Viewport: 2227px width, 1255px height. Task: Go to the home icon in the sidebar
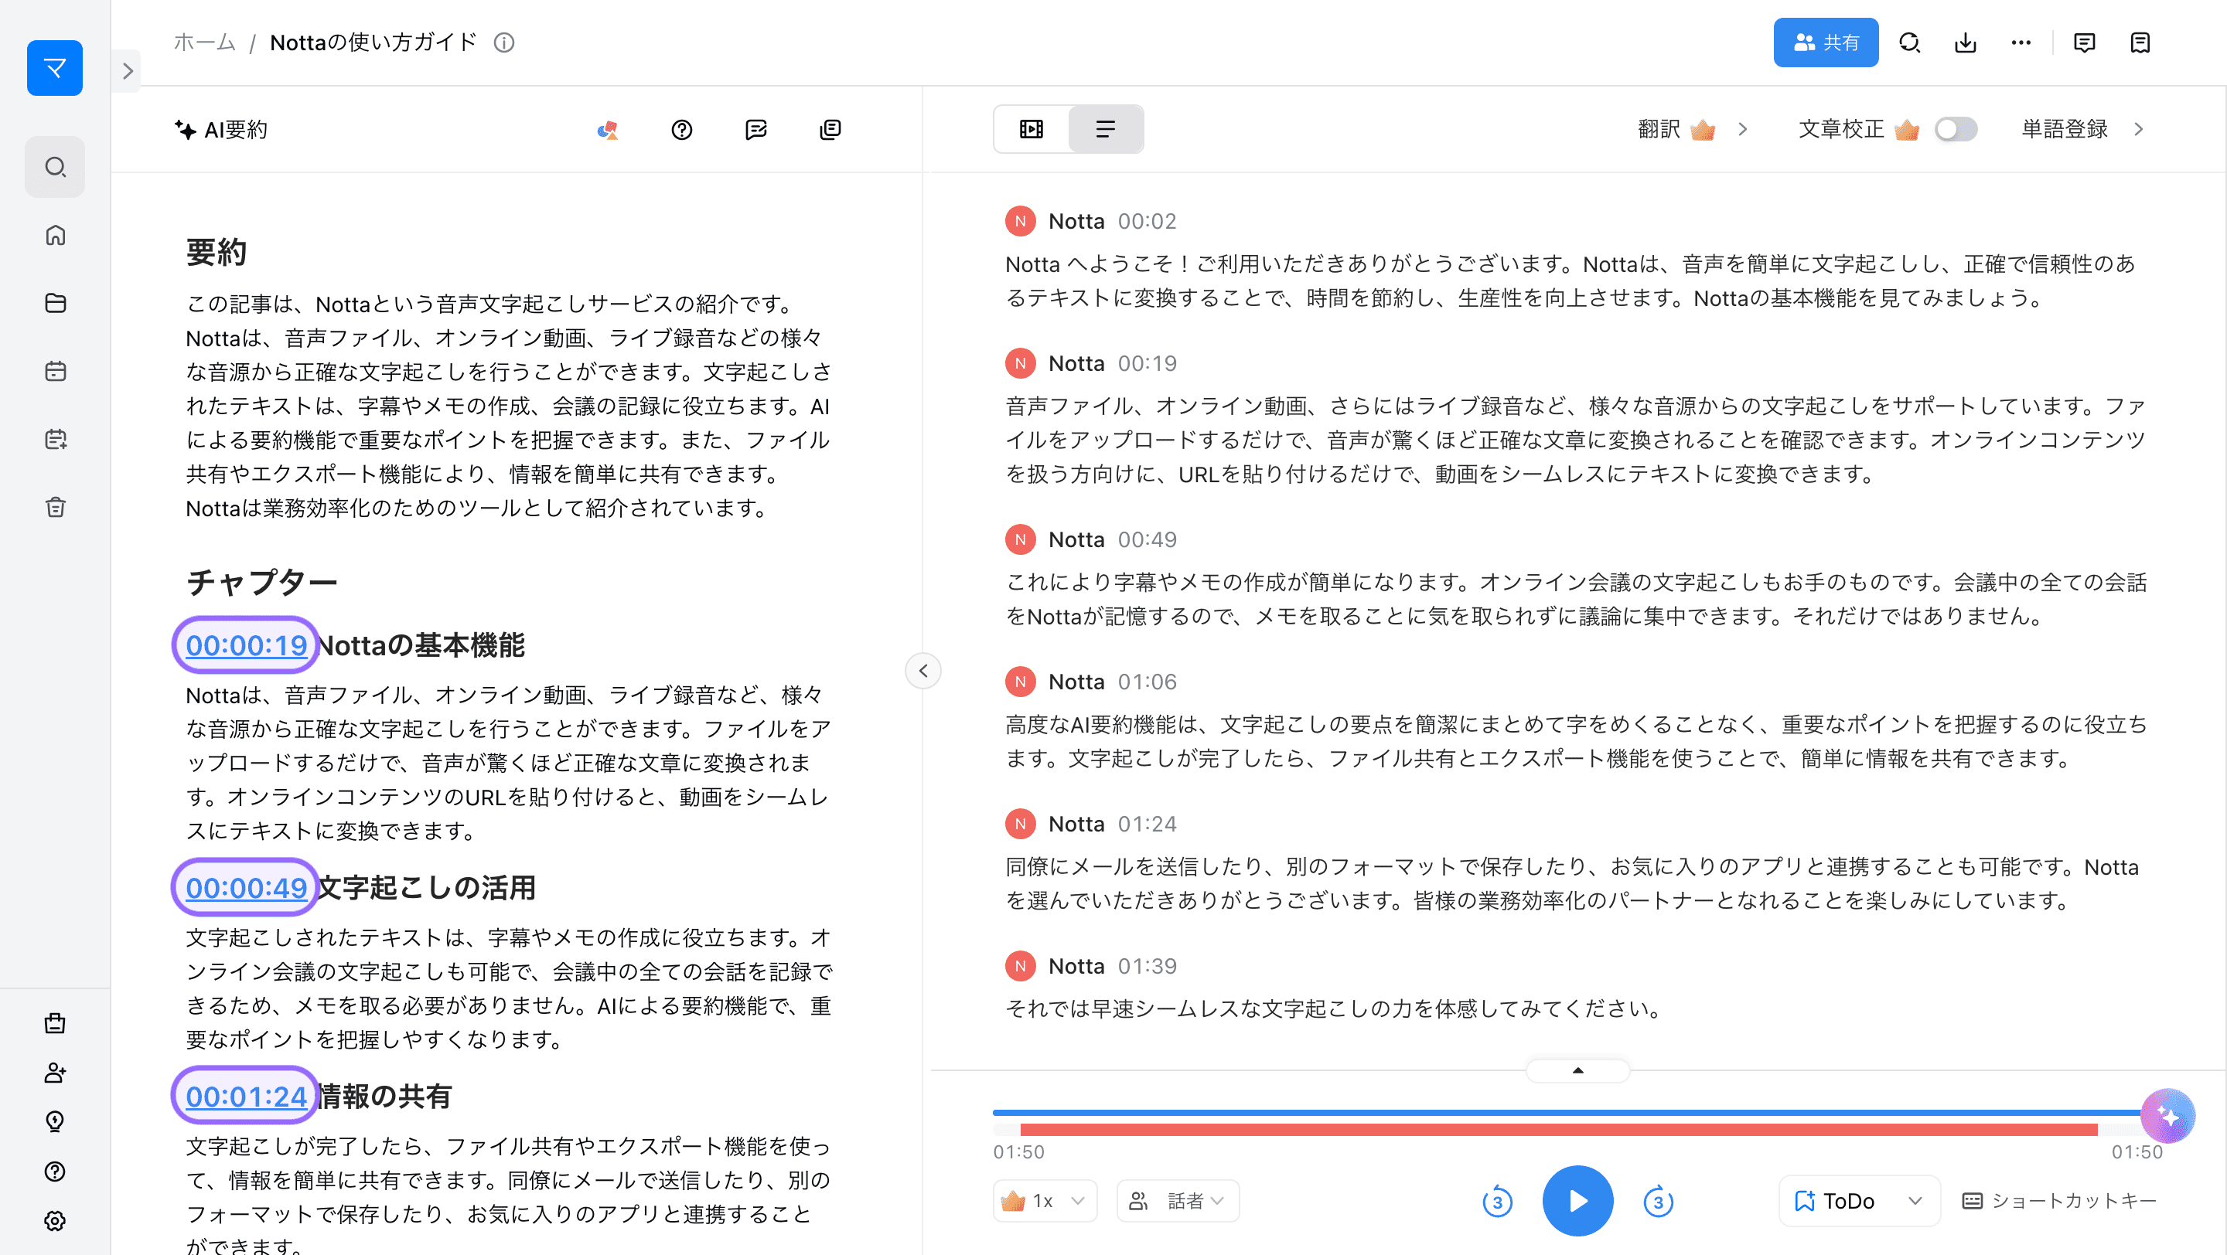[x=56, y=235]
